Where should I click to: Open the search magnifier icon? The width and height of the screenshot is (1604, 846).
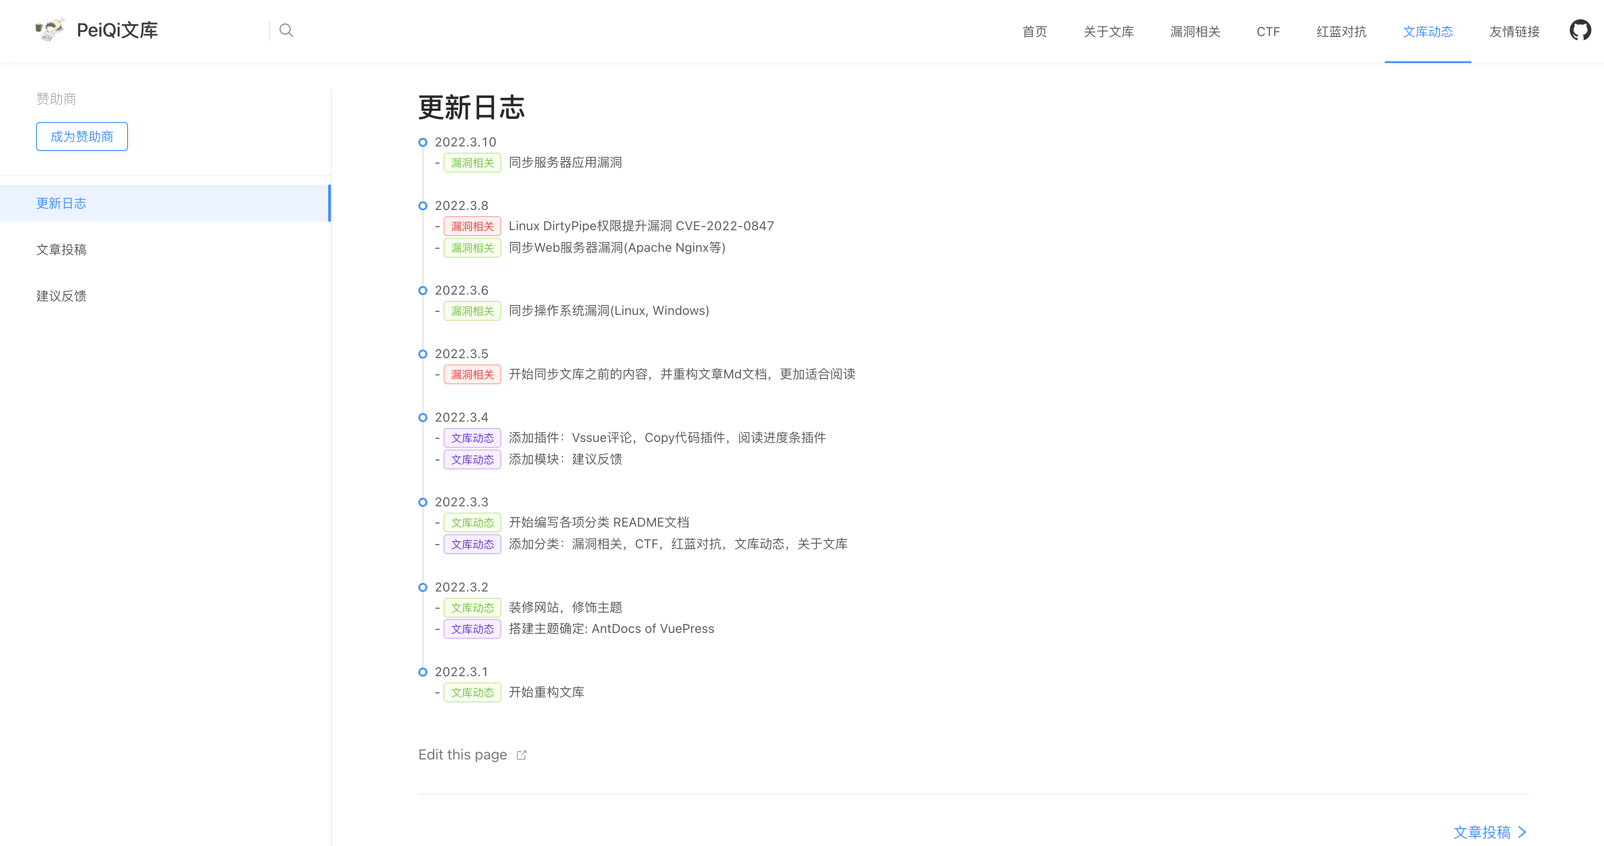tap(286, 30)
